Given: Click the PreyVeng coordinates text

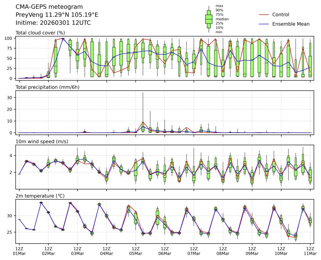Looking at the screenshot, I should [x=57, y=15].
